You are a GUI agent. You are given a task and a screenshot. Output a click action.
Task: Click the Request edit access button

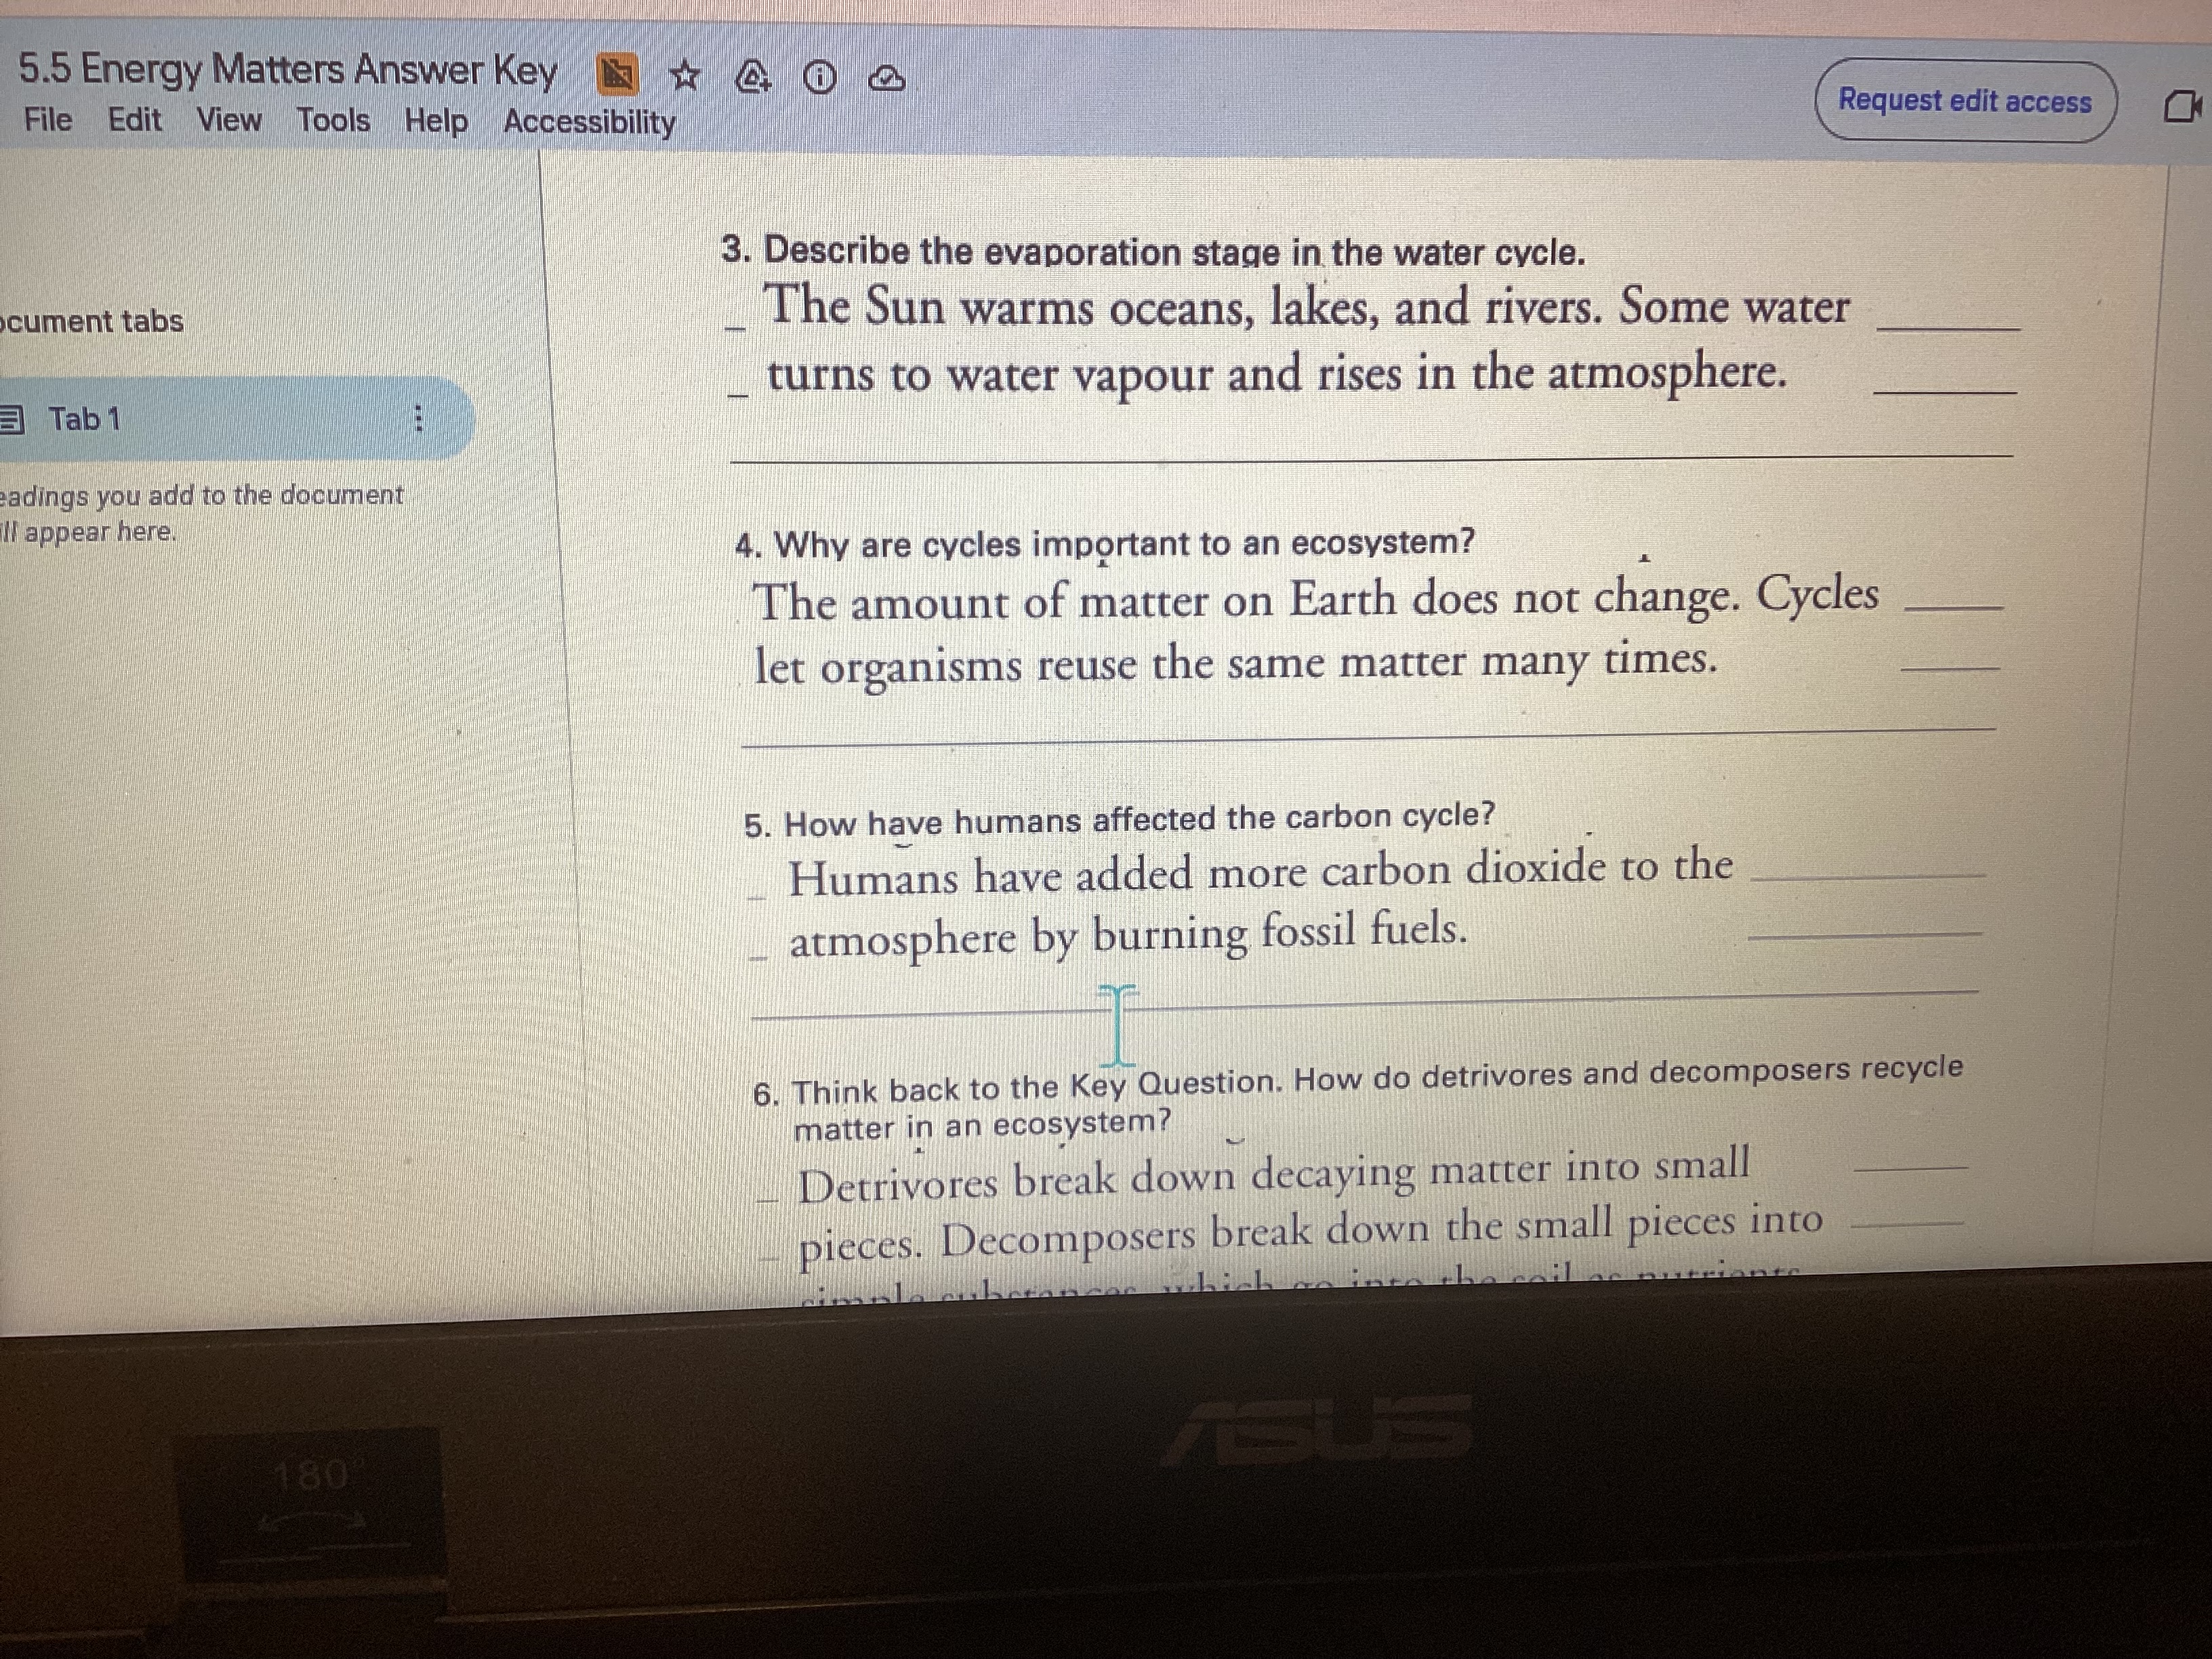coord(1965,101)
